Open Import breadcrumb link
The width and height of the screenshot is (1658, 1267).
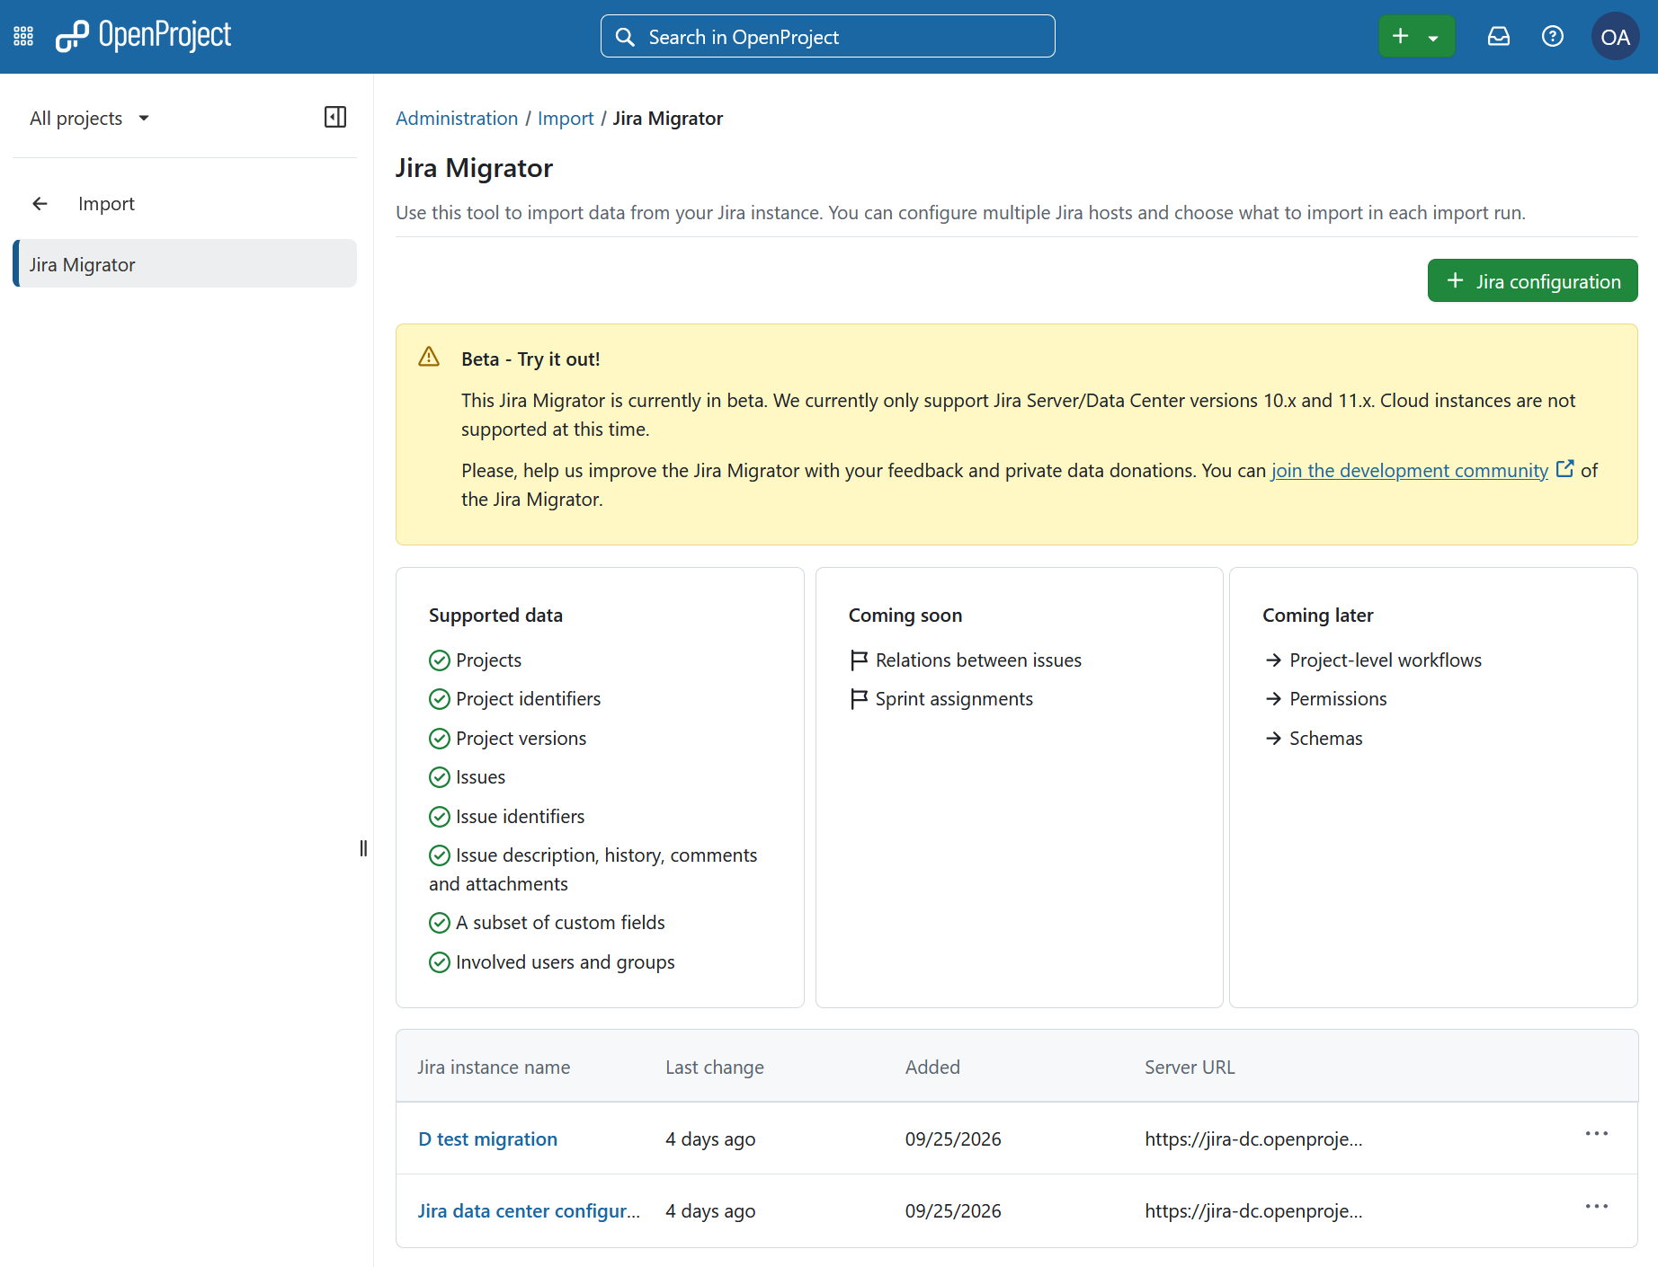point(566,119)
